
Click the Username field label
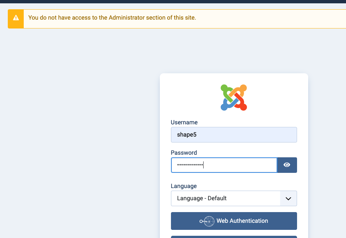pyautogui.click(x=184, y=122)
